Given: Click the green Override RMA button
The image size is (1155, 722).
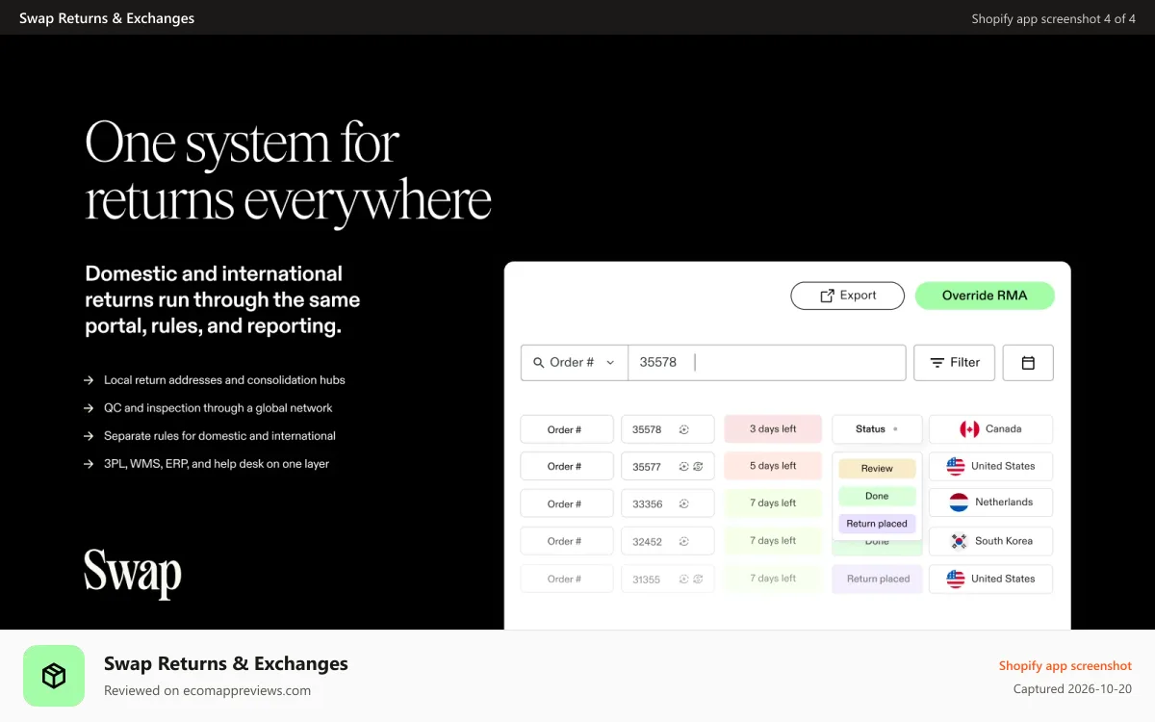Looking at the screenshot, I should click(985, 296).
